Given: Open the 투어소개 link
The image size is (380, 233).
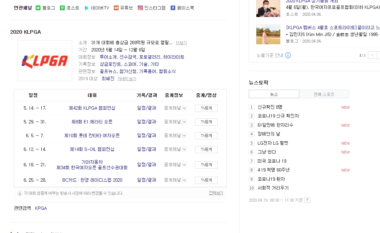Looking at the screenshot, I should coord(108,57).
